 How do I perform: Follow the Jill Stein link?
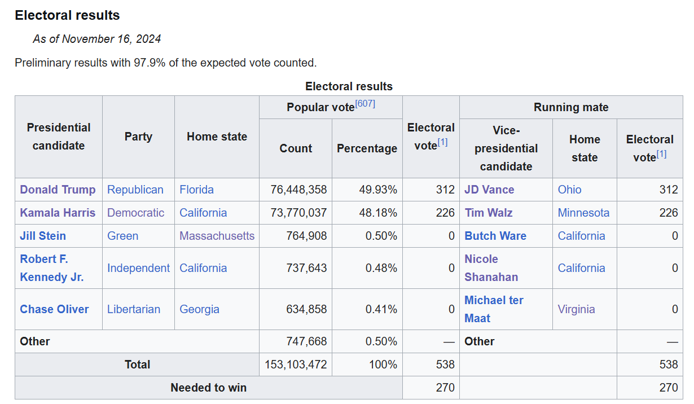pos(43,236)
